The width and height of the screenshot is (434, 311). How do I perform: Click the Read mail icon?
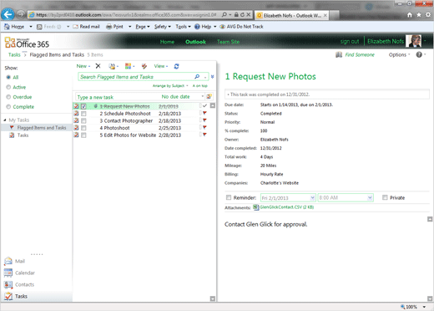click(x=75, y=27)
